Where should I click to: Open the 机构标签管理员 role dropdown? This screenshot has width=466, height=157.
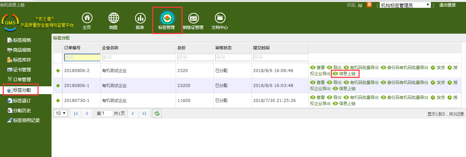pos(405,5)
